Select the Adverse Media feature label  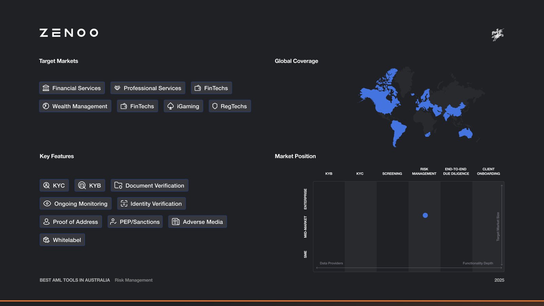[x=203, y=222]
